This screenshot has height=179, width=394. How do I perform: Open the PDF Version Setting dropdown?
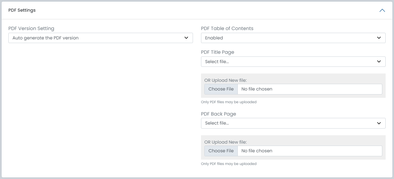97,38
